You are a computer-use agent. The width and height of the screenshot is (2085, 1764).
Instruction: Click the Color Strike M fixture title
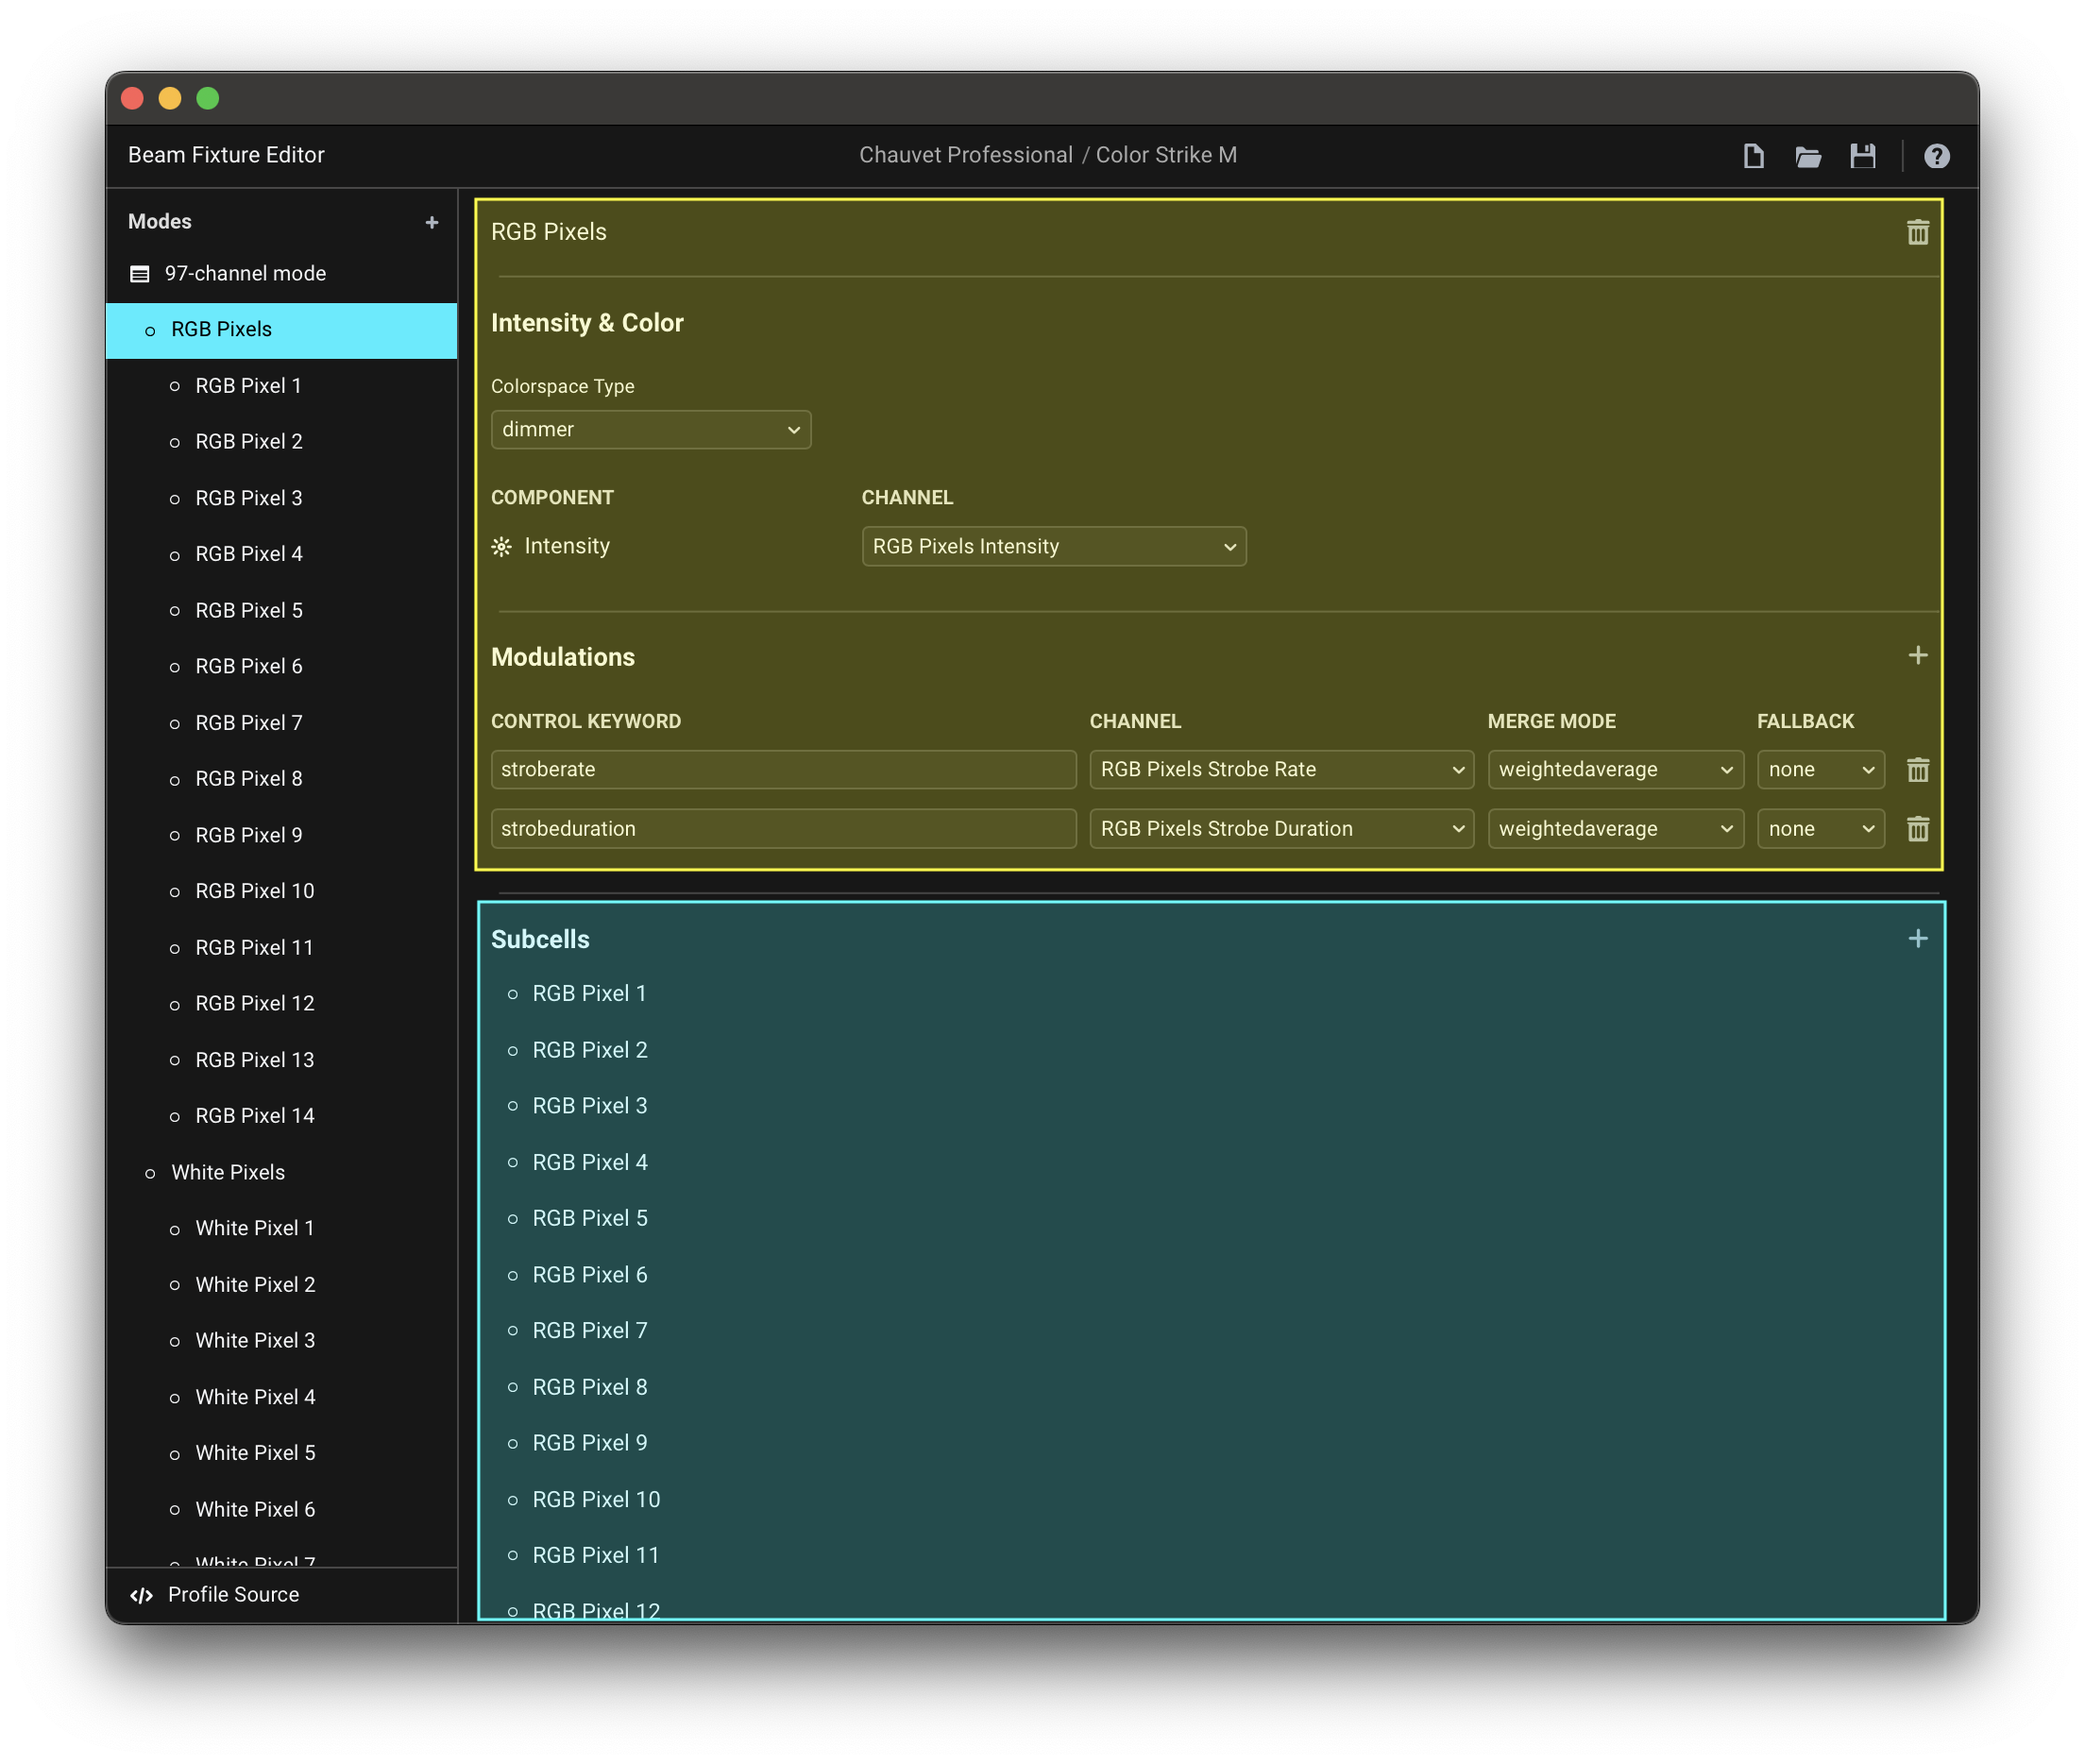[1166, 155]
